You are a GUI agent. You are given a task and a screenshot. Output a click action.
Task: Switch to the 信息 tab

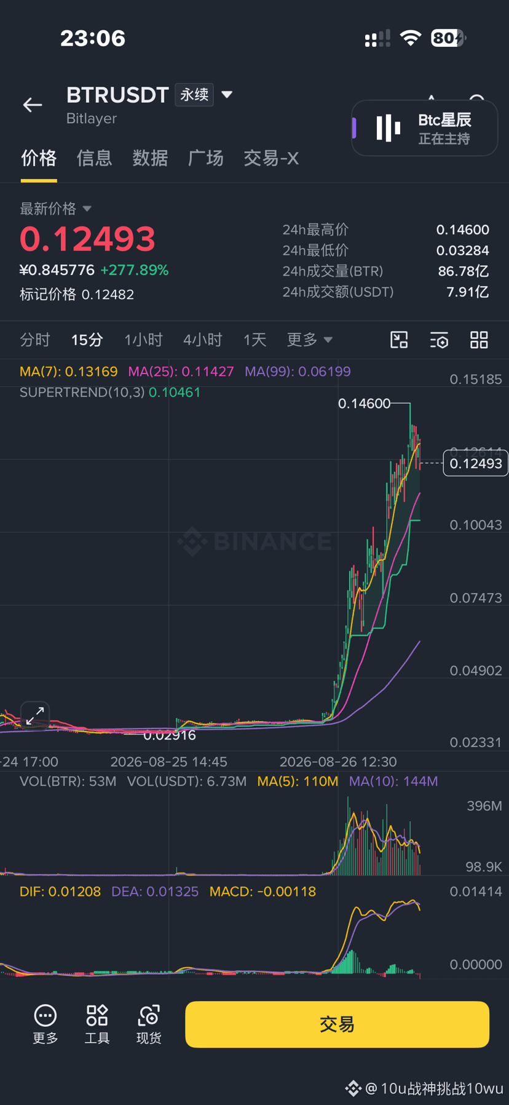[94, 158]
